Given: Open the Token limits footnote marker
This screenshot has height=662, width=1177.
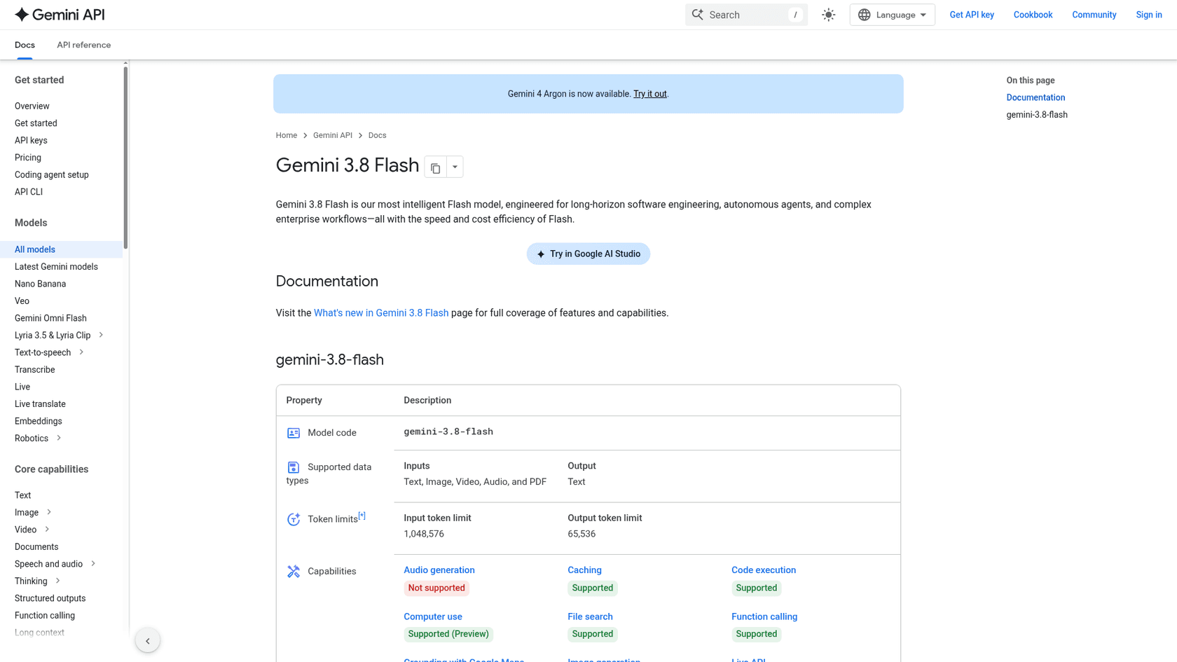Looking at the screenshot, I should (362, 516).
